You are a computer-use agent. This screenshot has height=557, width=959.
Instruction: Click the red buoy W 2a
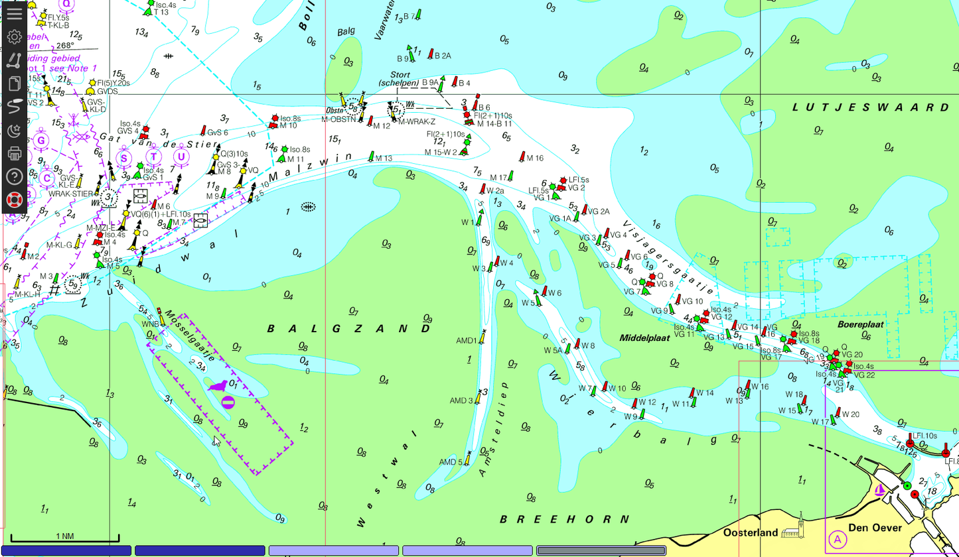[482, 190]
